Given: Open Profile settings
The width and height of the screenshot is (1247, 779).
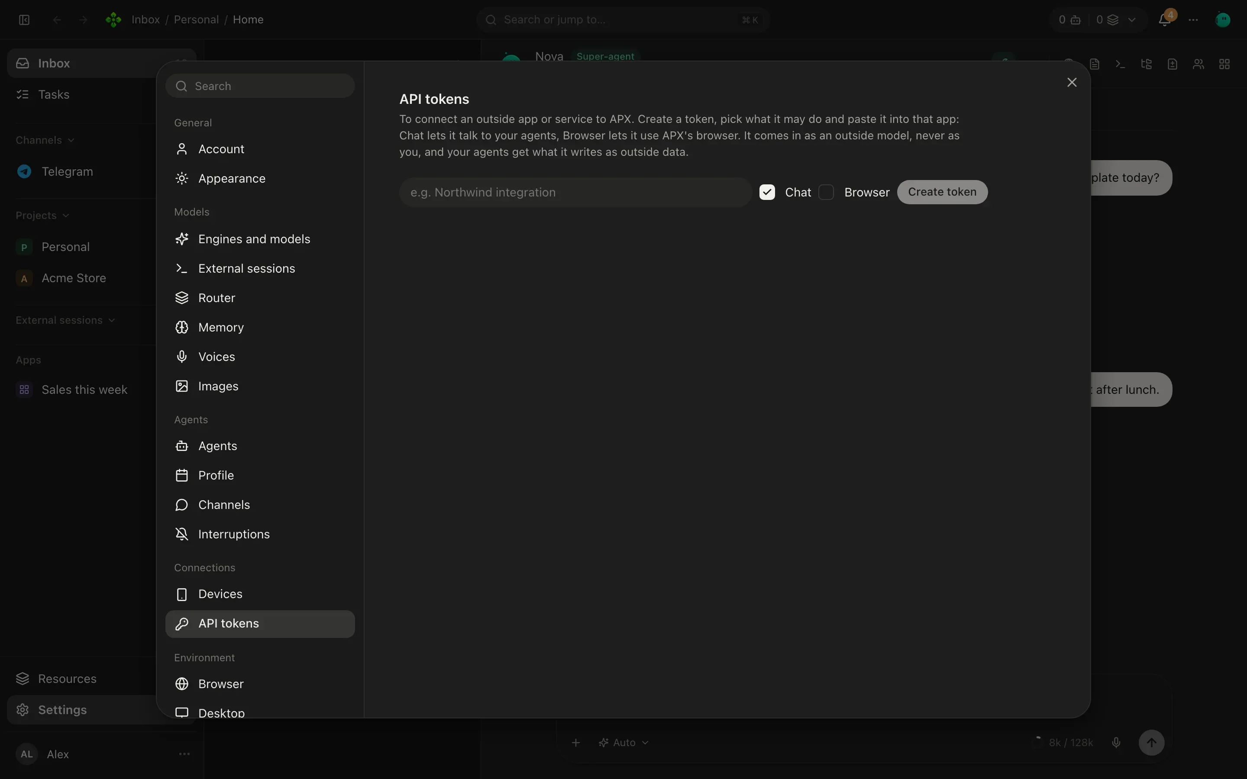Looking at the screenshot, I should 260,475.
